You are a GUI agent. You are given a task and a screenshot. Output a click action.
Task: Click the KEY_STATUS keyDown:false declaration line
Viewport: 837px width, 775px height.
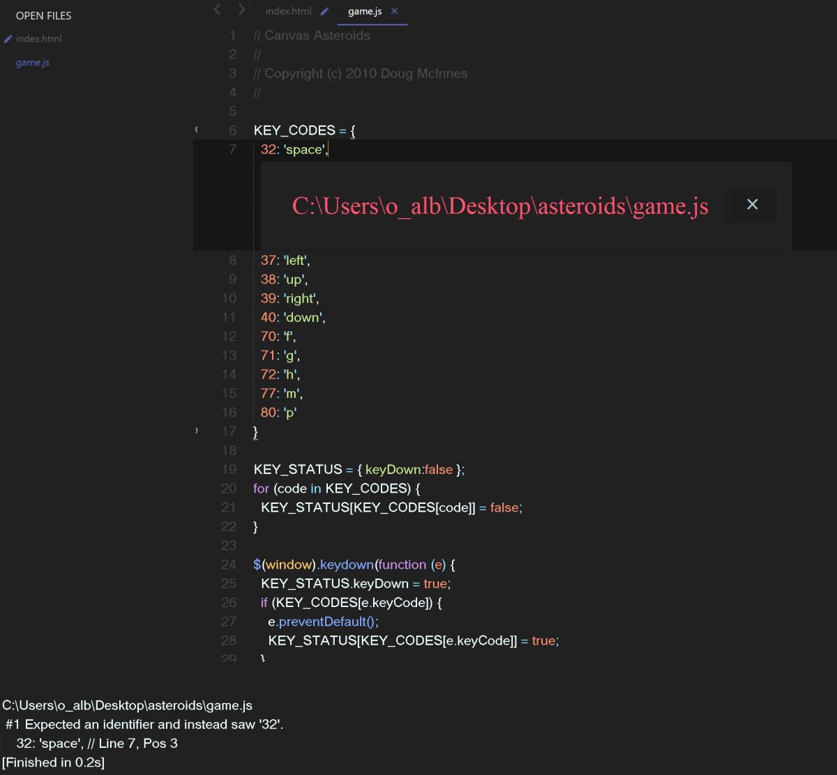pos(359,469)
